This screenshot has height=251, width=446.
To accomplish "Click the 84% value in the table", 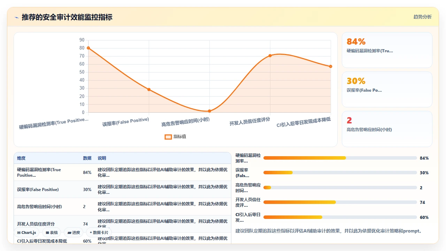I will tap(87, 173).
